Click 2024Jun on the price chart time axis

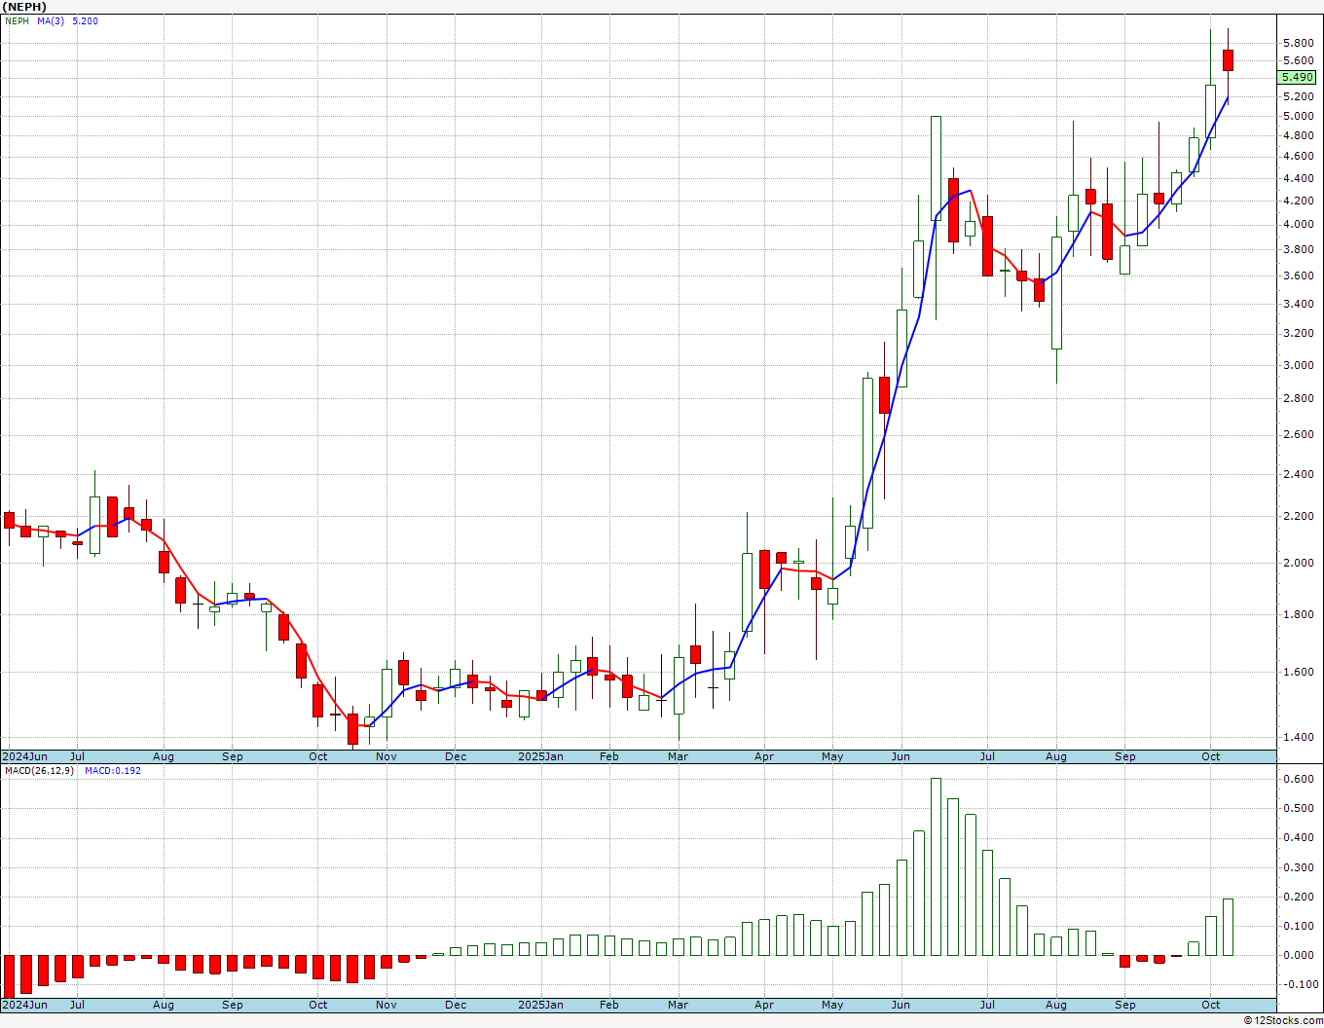pyautogui.click(x=25, y=756)
